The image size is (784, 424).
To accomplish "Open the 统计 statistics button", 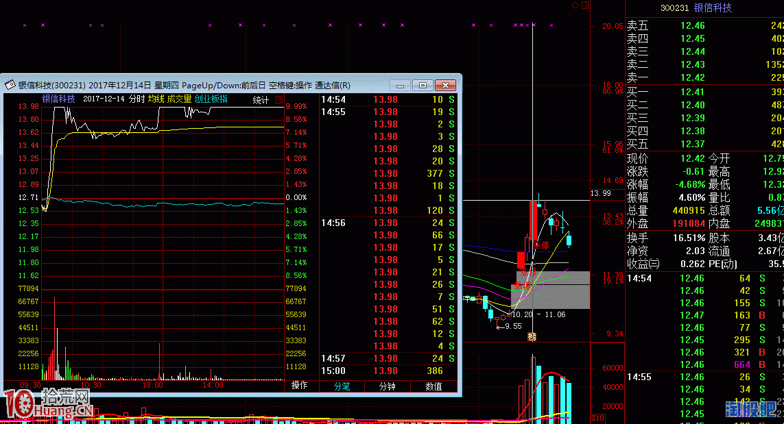I will 261,100.
